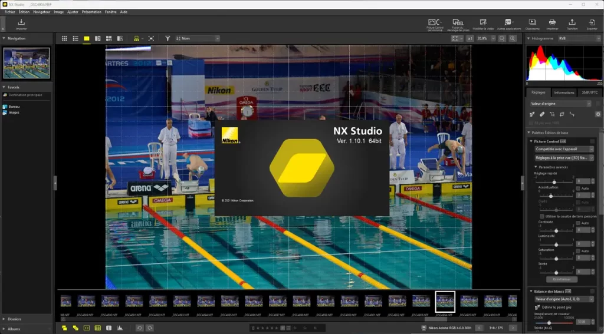Screen dimensions: 604x334
Task: Show the histogram overlay icon in bottom bar
Action: tap(120, 328)
